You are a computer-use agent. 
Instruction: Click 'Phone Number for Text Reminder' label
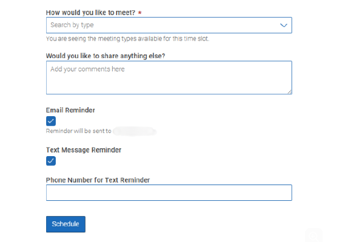98,180
